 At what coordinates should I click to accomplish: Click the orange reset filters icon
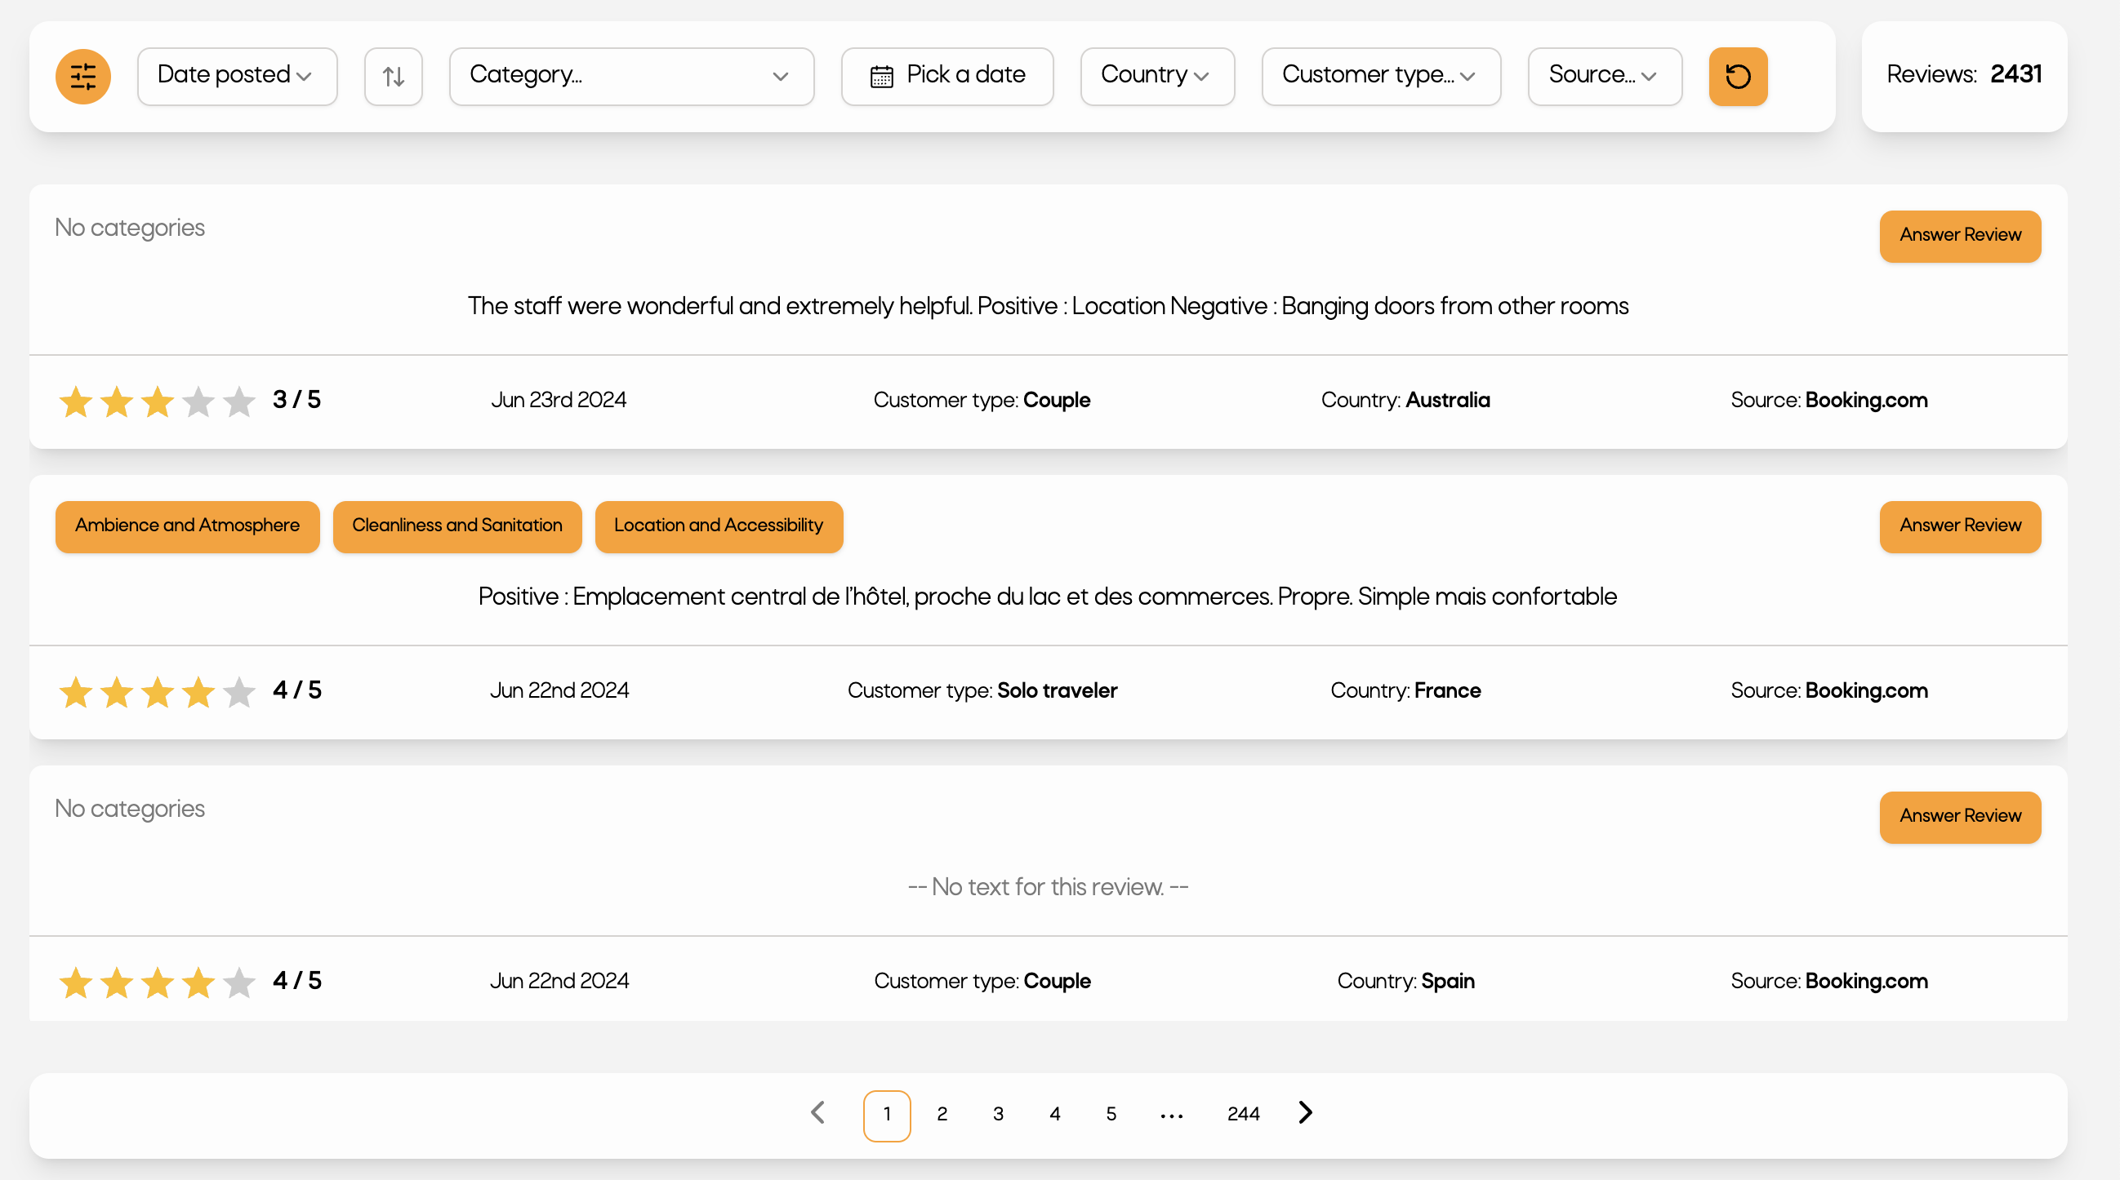coord(1737,77)
